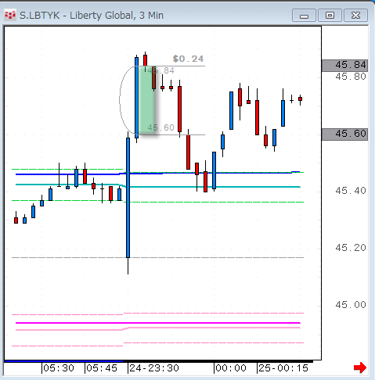
Task: Select the 45.60 highlighted price marker
Action: point(344,134)
